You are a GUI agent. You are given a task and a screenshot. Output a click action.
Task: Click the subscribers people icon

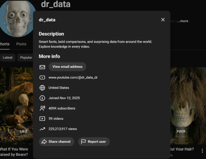pos(42,108)
